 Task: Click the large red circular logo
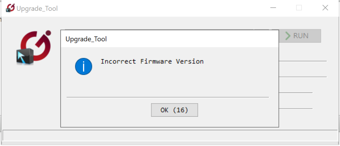click(x=36, y=45)
